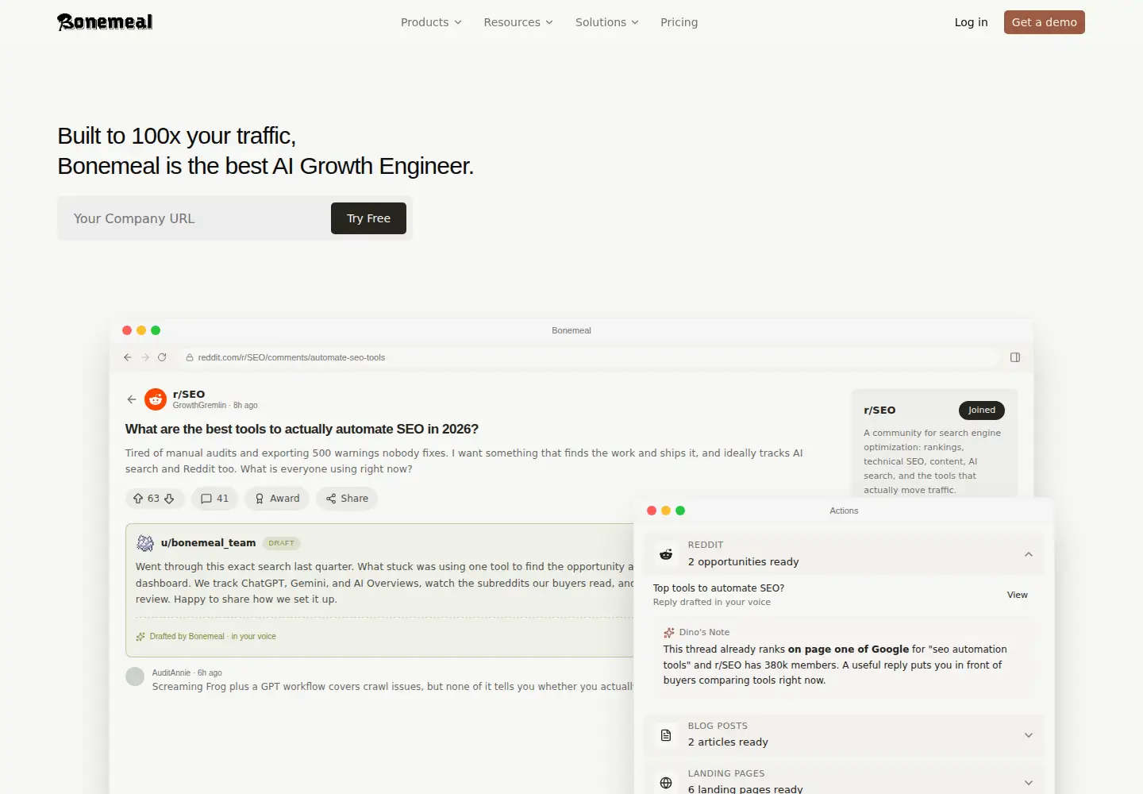
Task: Collapse the Reddit opportunities section
Action: tap(1028, 554)
